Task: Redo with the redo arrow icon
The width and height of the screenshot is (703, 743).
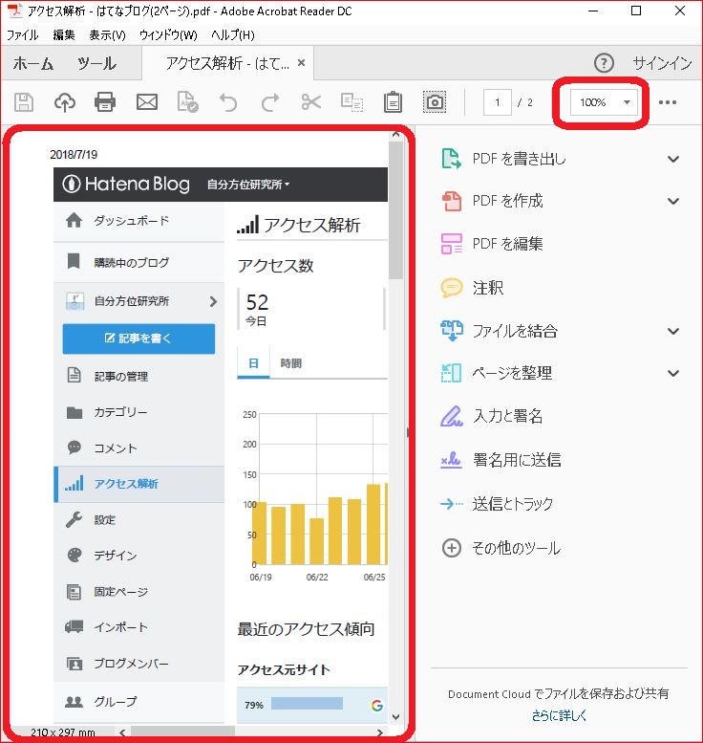Action: 270,102
